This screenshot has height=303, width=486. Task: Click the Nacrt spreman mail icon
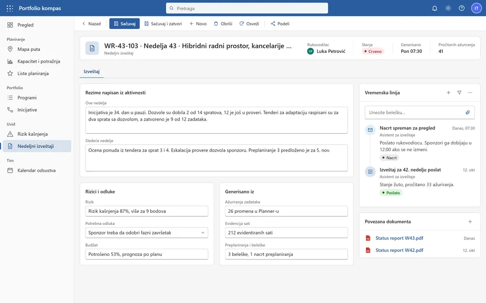tap(370, 130)
